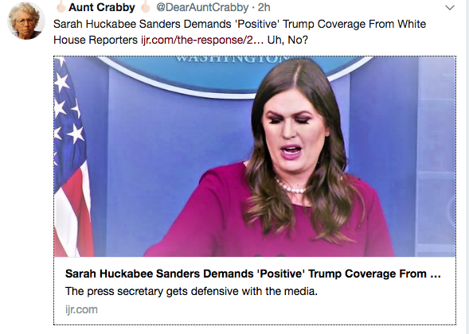This screenshot has height=334, width=469.
Task: Click 'The press secretary gets defensive' description
Action: click(x=191, y=291)
